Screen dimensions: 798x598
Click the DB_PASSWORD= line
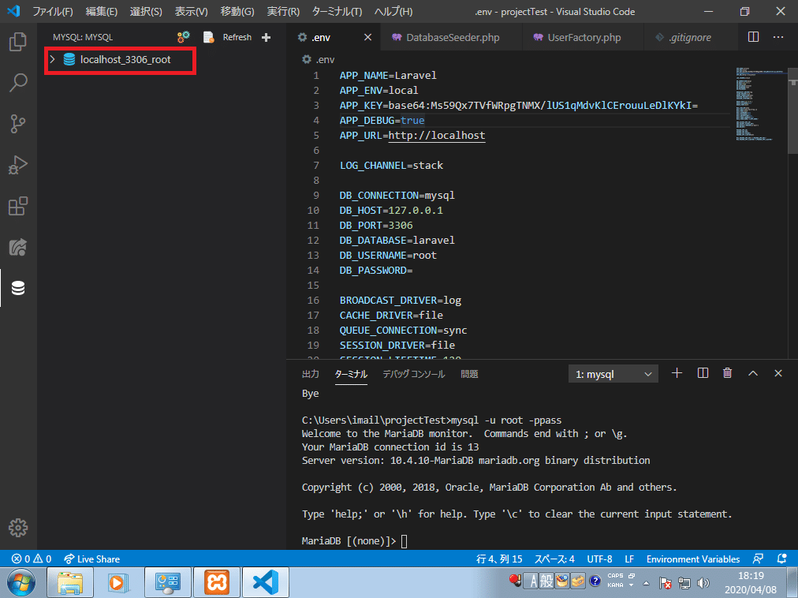376,271
